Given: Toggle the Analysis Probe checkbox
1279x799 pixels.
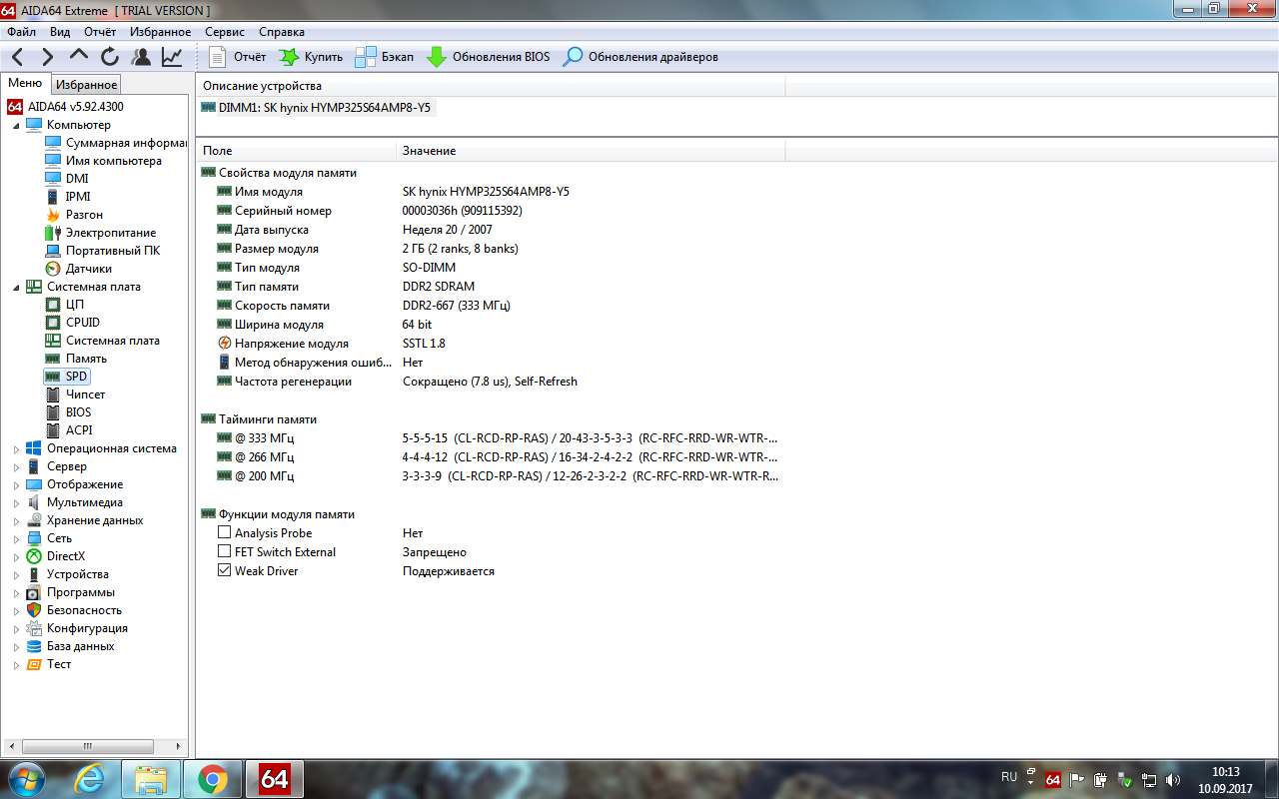Looking at the screenshot, I should [224, 533].
